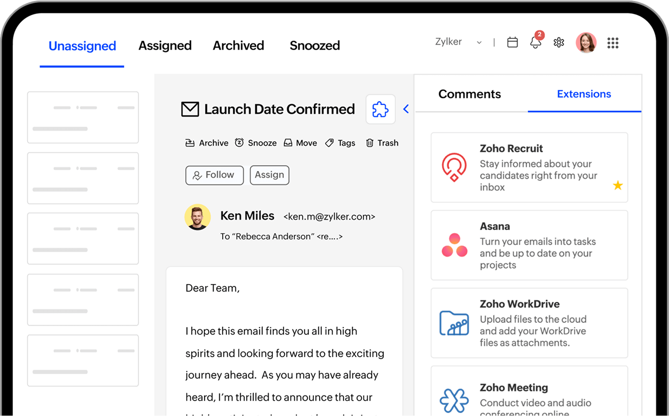
Task: Open the calendar icon in header
Action: pyautogui.click(x=512, y=43)
